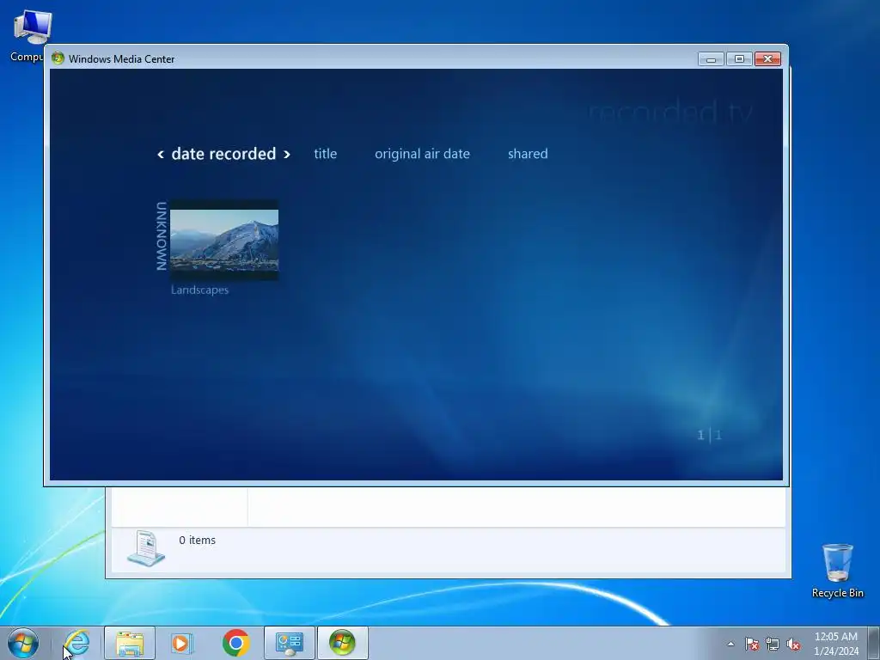This screenshot has height=660, width=880.
Task: Open the Action Center flag icon
Action: coord(752,644)
